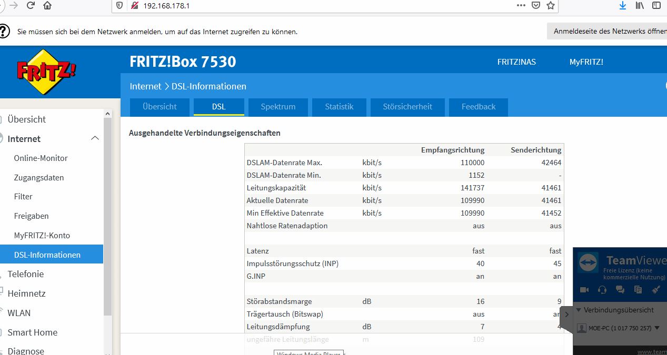Switch to the Übersicht tab

[160, 106]
